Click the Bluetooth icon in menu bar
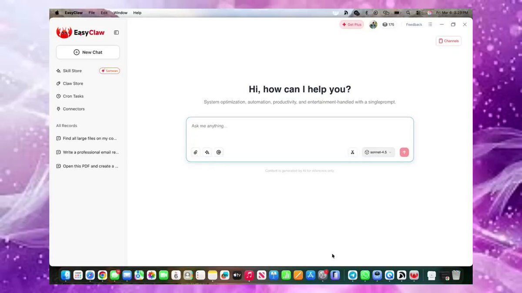 point(366,13)
